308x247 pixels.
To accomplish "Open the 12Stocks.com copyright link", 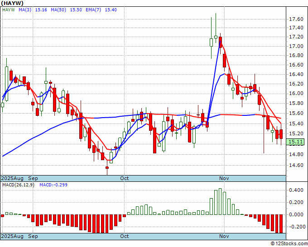I will 289,243.
